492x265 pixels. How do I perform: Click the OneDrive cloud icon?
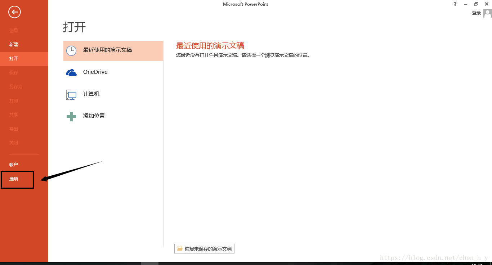coord(71,73)
